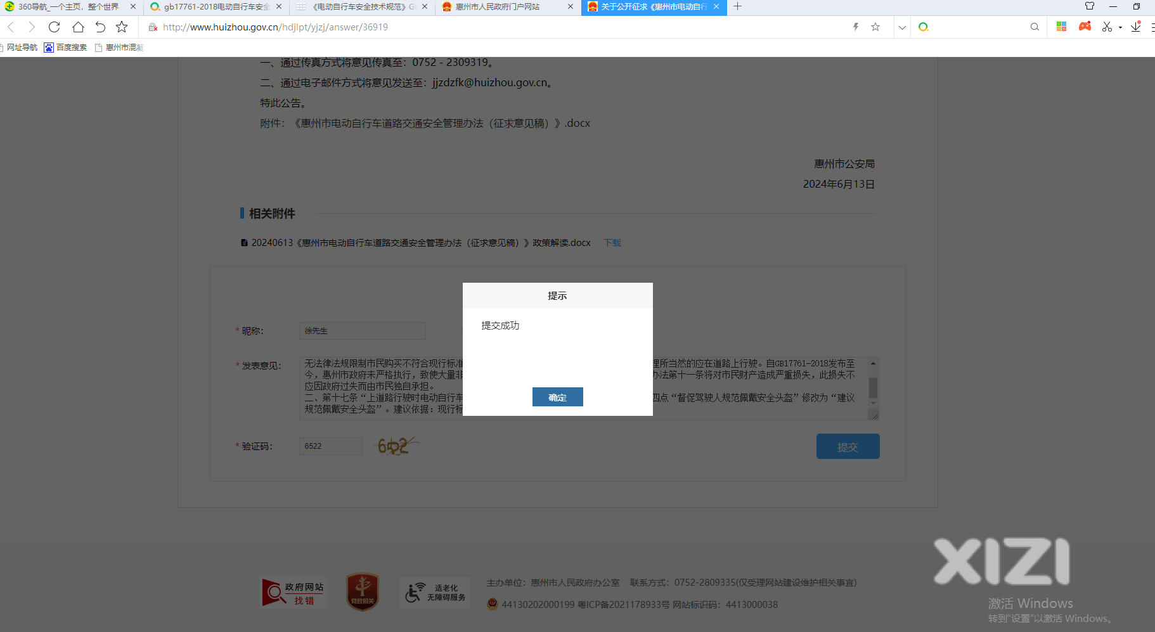This screenshot has height=632, width=1155.
Task: Click the lightning speed mode icon
Action: point(856,27)
